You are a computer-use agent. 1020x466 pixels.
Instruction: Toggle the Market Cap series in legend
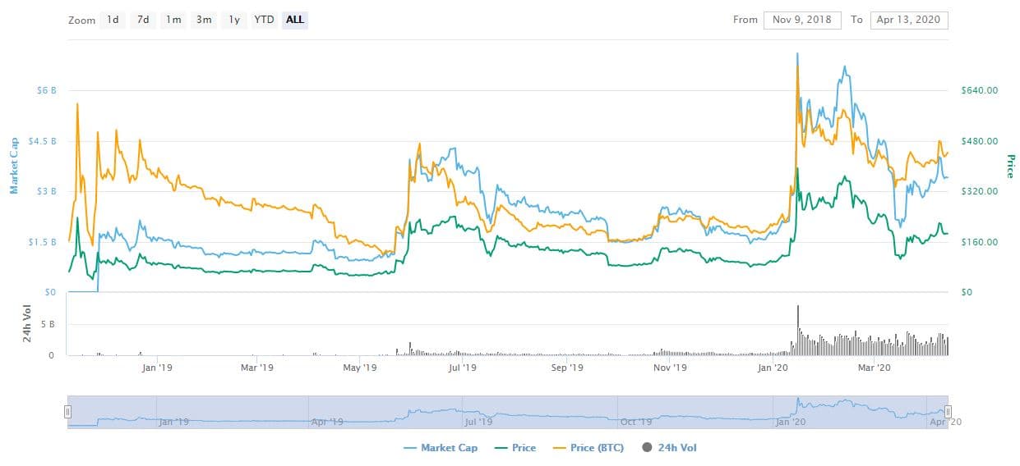pyautogui.click(x=442, y=448)
